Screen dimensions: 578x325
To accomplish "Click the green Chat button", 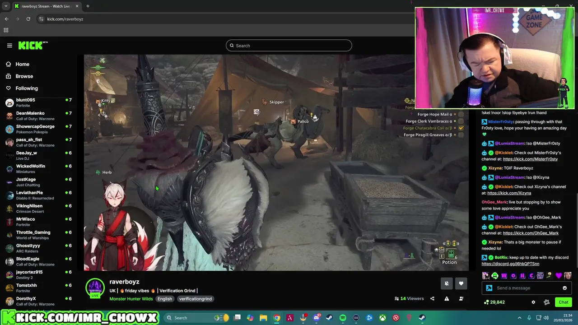I will [564, 302].
